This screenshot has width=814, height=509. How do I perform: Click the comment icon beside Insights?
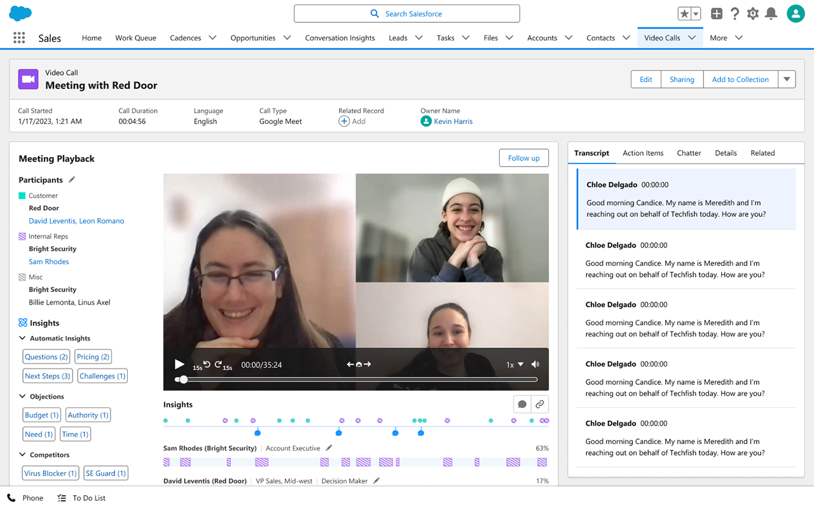522,405
